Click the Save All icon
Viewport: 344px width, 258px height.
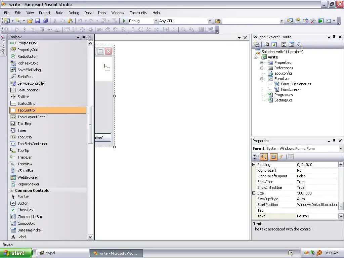click(x=45, y=21)
